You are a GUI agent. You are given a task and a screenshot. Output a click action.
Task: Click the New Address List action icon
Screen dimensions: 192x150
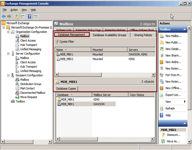(x=162, y=62)
